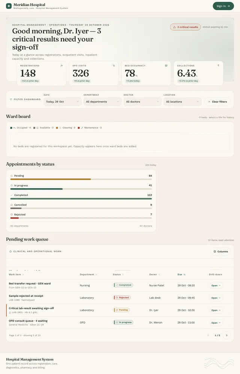Click the green Occupied legend swatch

tap(11, 128)
